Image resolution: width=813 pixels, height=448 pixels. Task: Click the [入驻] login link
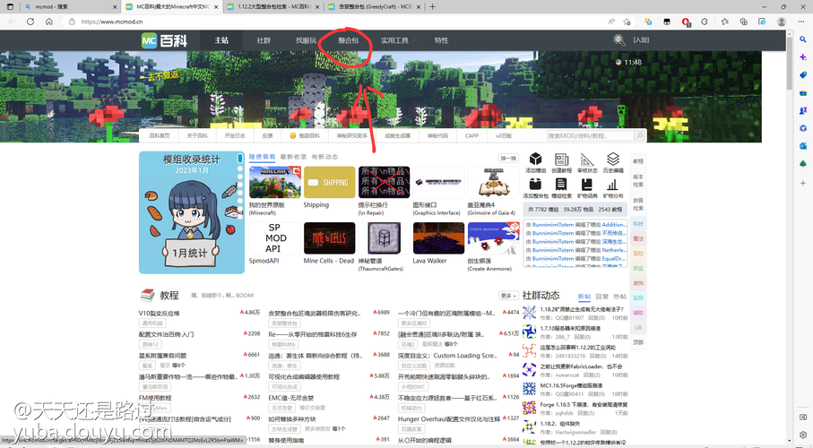(641, 40)
